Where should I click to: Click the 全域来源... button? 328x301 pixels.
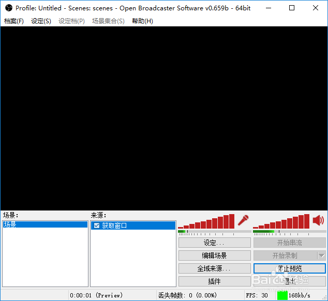point(215,268)
